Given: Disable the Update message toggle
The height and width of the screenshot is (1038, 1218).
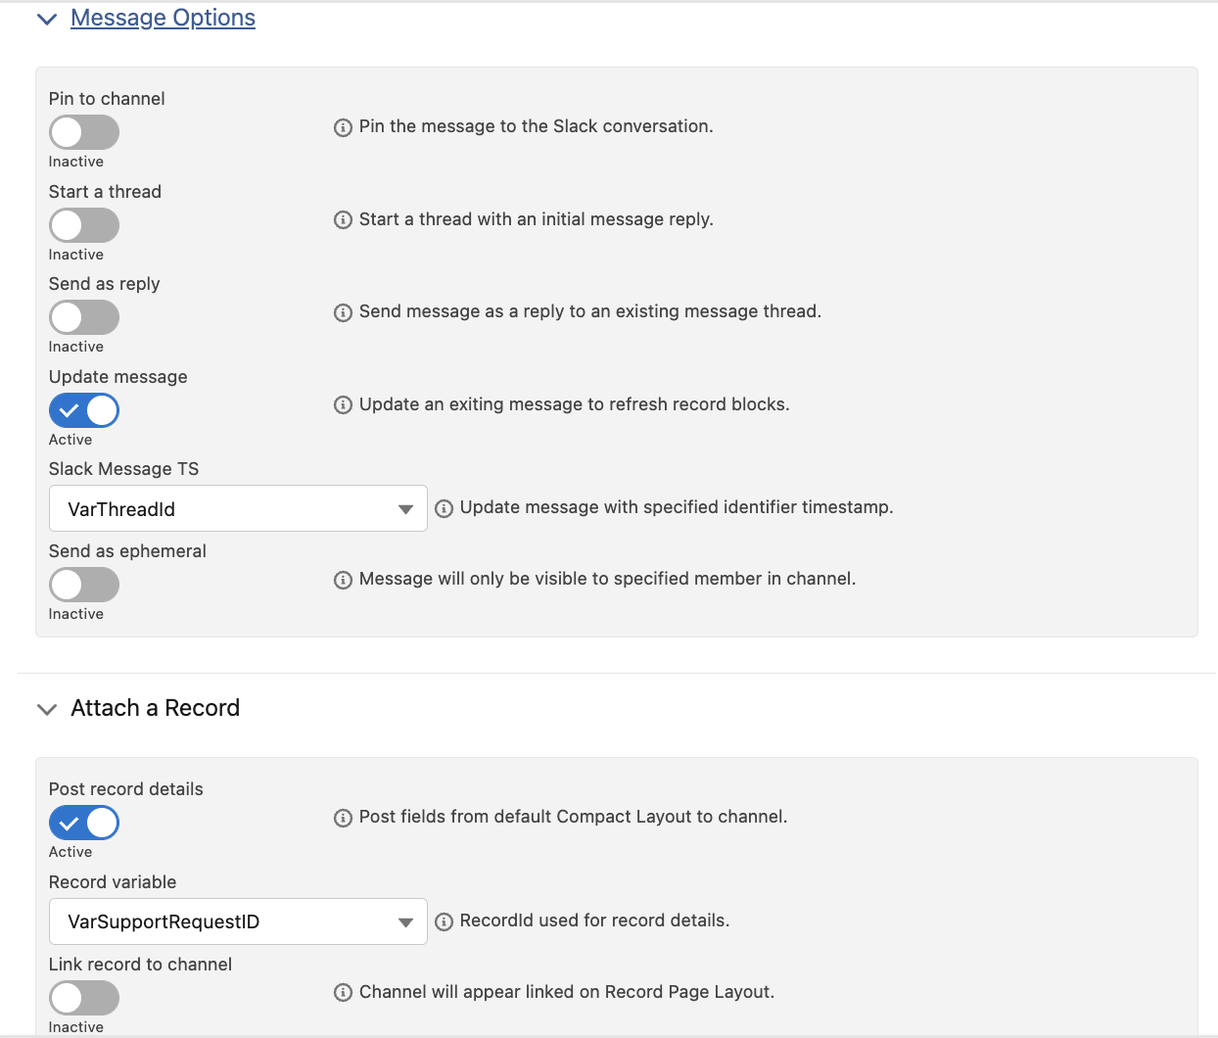Looking at the screenshot, I should (83, 410).
